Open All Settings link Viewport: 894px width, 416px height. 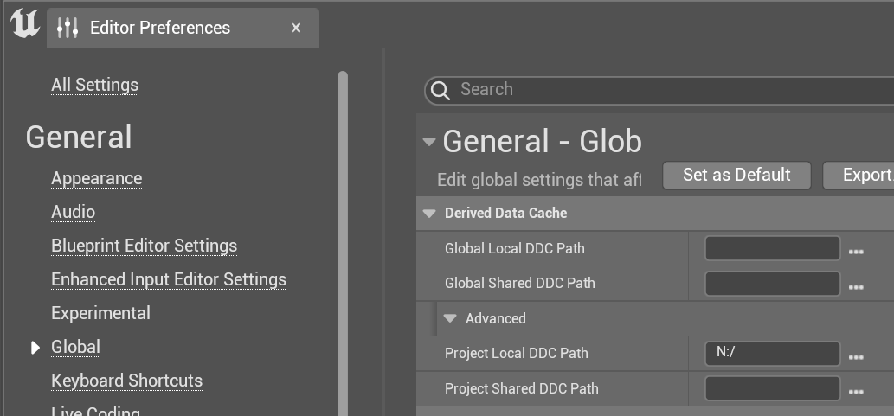pos(94,85)
